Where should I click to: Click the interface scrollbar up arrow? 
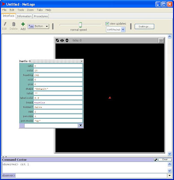(x=170, y=36)
